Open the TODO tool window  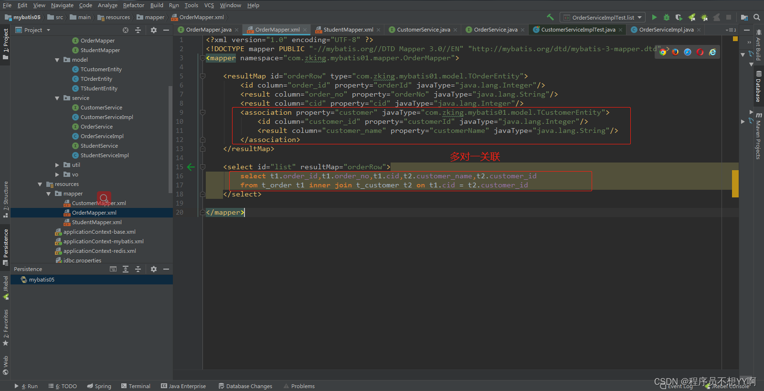tap(63, 386)
